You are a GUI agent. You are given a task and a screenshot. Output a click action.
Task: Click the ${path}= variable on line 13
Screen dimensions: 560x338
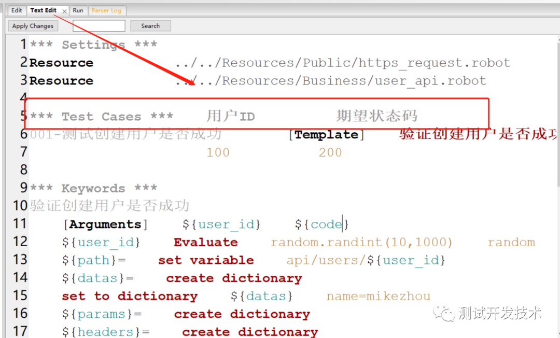pos(94,260)
